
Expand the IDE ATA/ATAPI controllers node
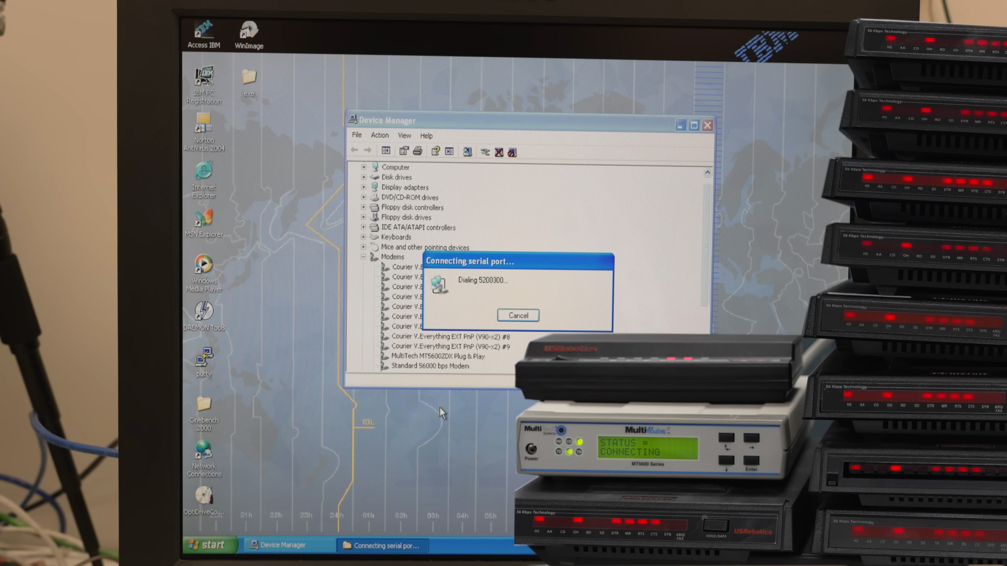coord(364,227)
